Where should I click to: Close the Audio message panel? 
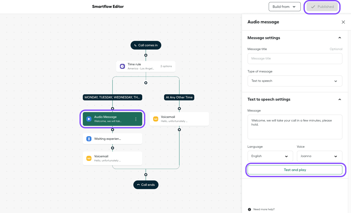point(343,22)
